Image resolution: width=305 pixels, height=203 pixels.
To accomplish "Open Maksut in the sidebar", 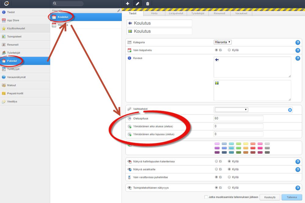I will pyautogui.click(x=25, y=85).
